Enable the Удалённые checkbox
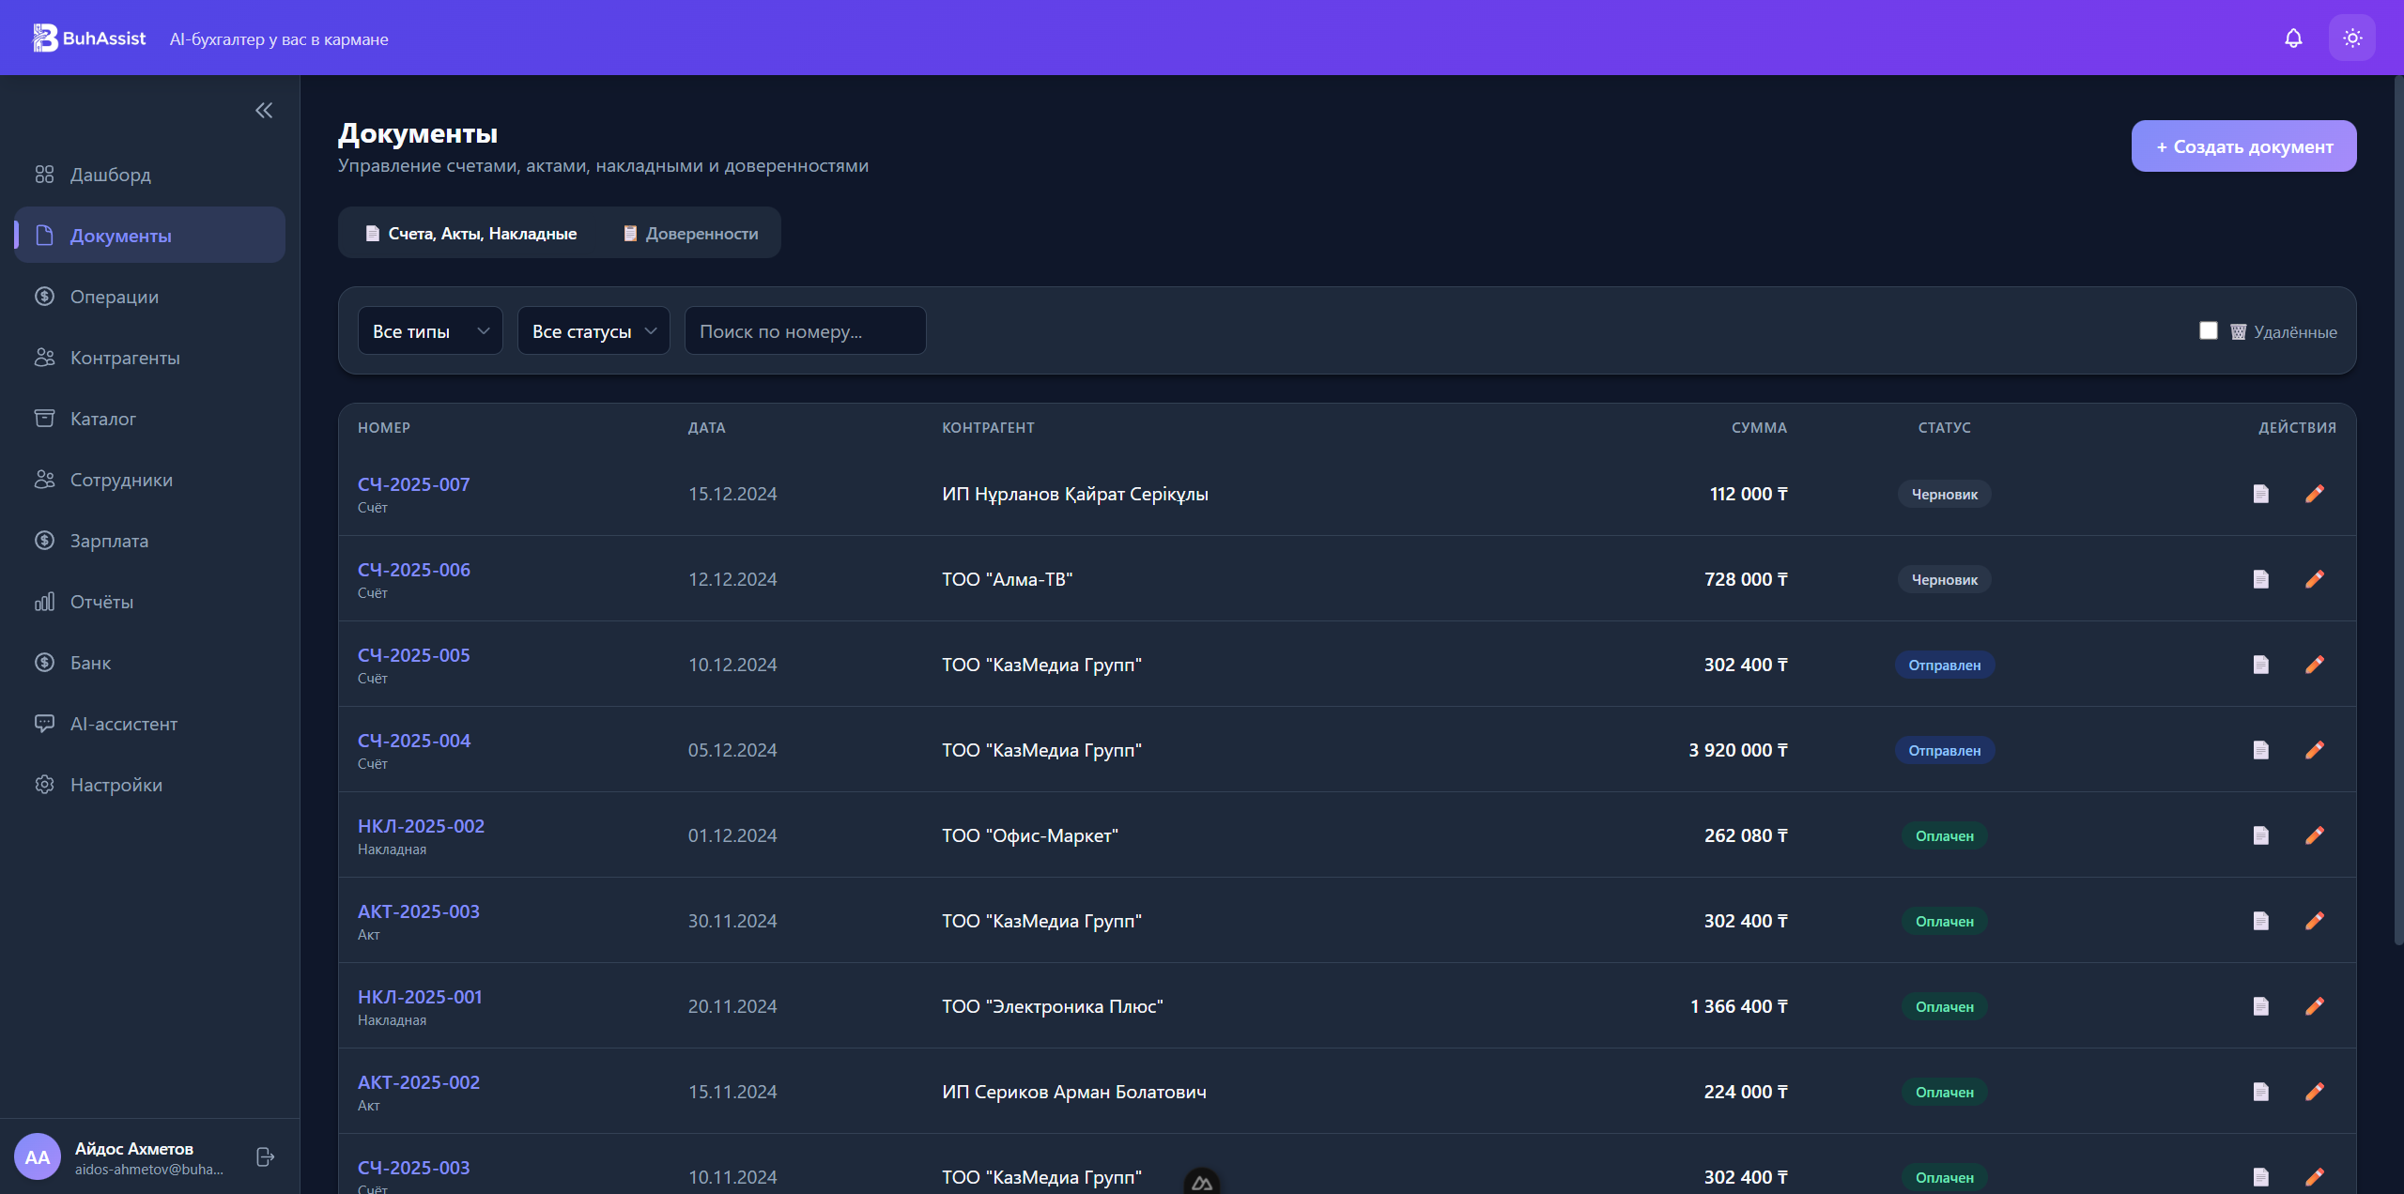This screenshot has height=1194, width=2404. (x=2208, y=330)
